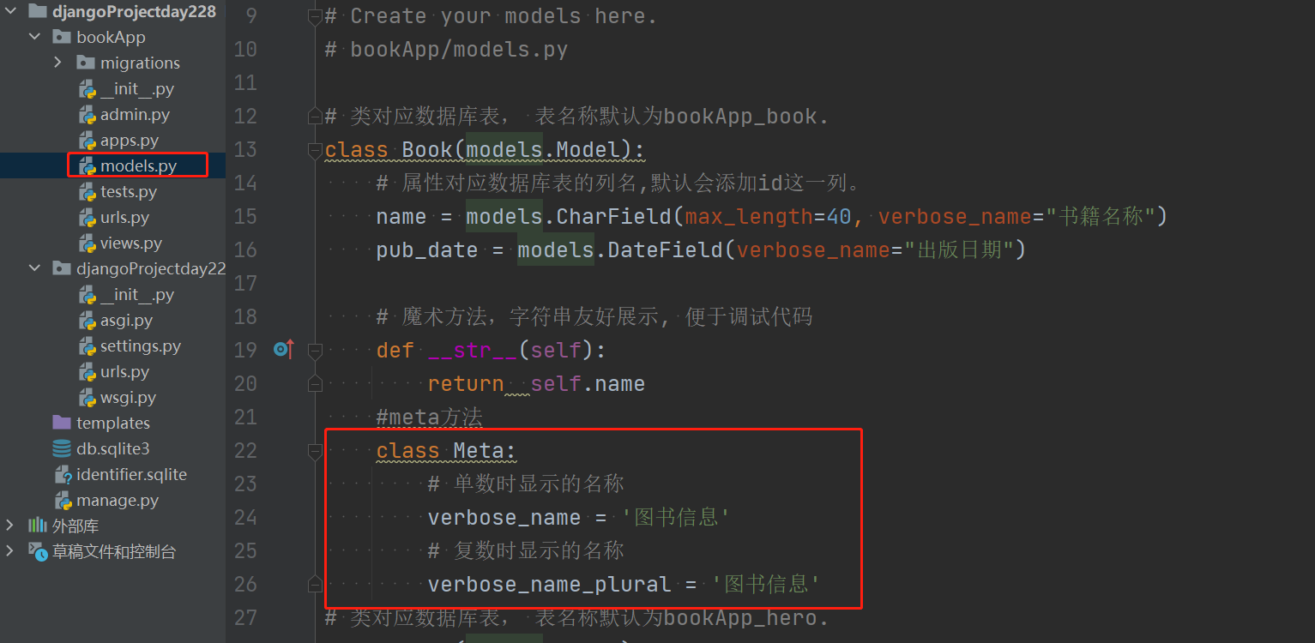Click the '#meta方法' comment
Image resolution: width=1315 pixels, height=643 pixels.
[430, 417]
